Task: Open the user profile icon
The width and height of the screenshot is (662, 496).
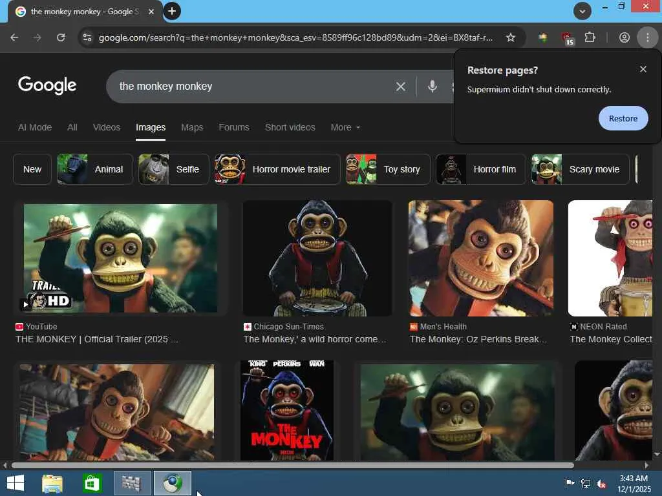Action: point(625,37)
